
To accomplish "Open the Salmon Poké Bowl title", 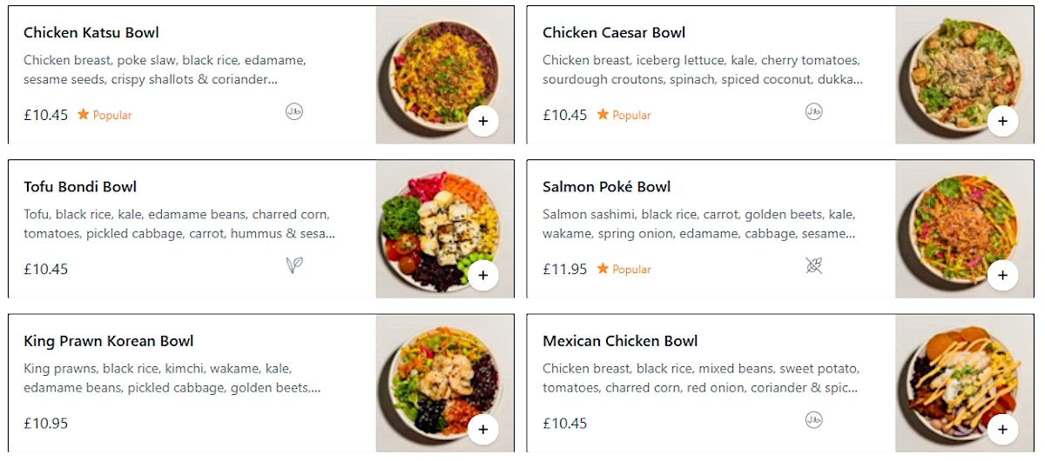I will click(x=606, y=187).
